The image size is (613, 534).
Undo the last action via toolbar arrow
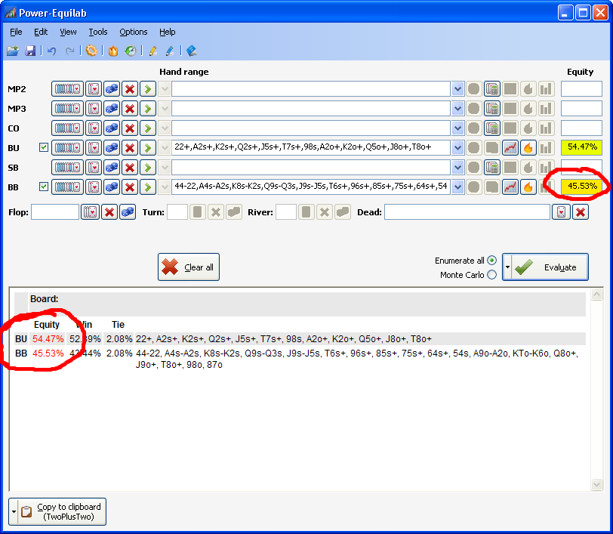pos(51,51)
